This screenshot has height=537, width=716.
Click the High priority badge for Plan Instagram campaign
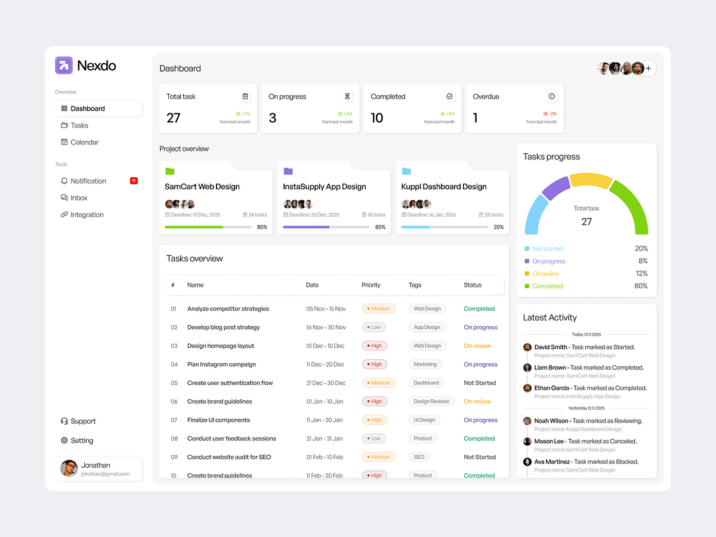click(374, 365)
